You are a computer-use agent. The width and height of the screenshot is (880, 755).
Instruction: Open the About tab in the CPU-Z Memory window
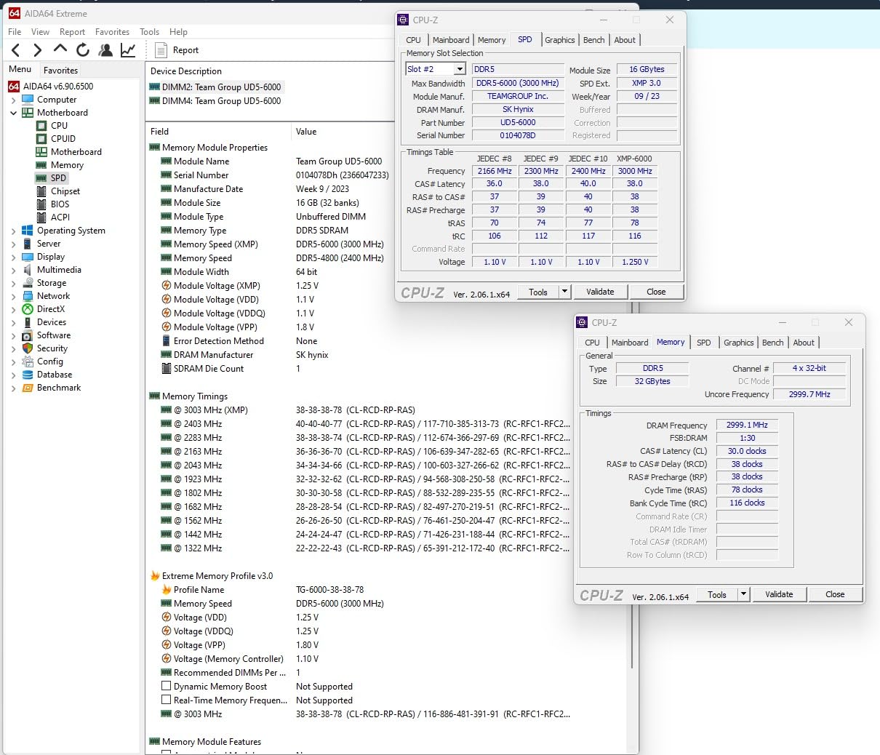tap(804, 343)
